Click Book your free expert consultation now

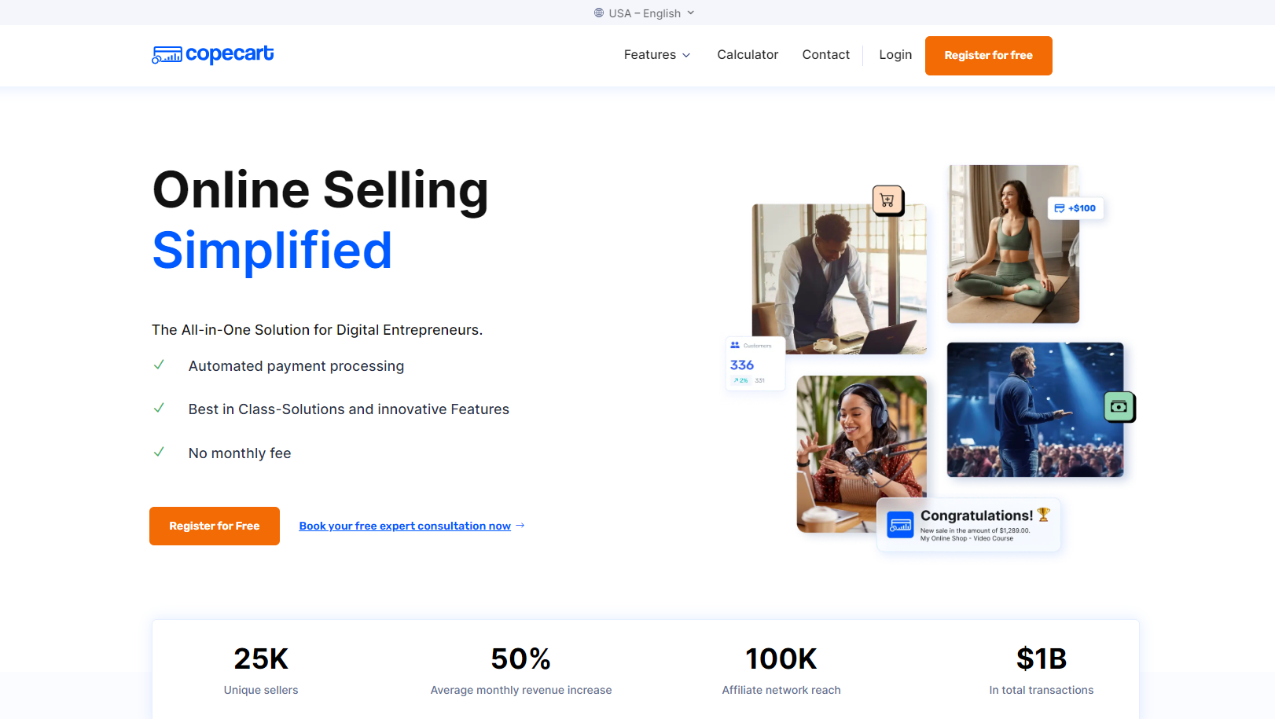pyautogui.click(x=404, y=526)
